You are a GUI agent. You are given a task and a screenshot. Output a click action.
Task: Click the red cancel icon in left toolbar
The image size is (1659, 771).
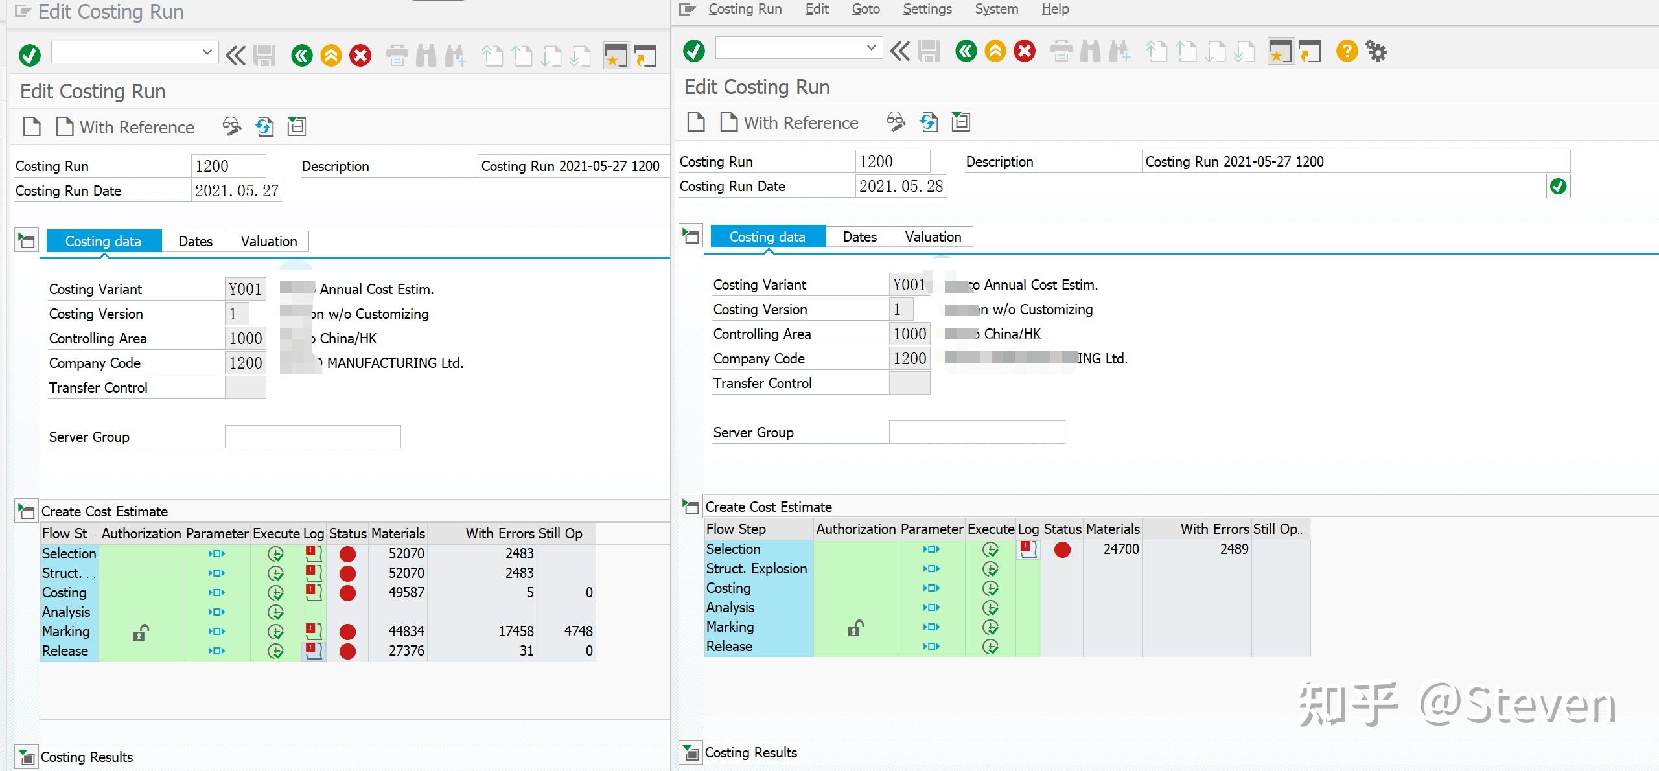click(x=360, y=56)
